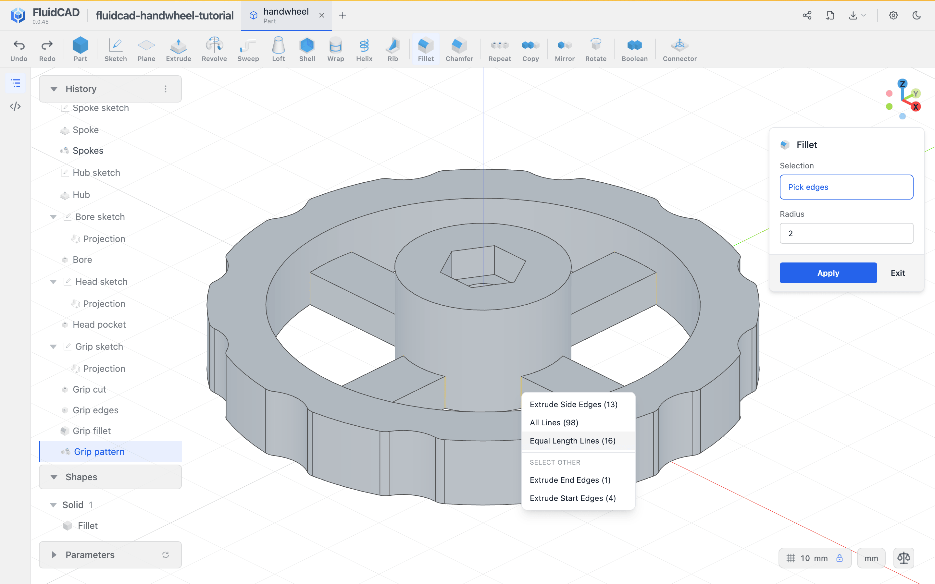Choose Extrude Start Edges (4)

pos(578,498)
